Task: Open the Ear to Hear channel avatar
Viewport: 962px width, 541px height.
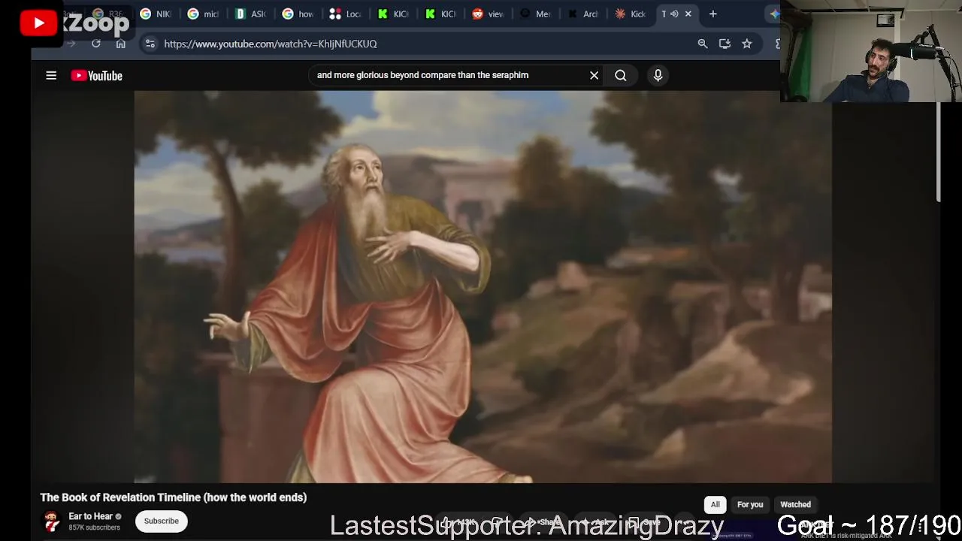Action: 51,521
